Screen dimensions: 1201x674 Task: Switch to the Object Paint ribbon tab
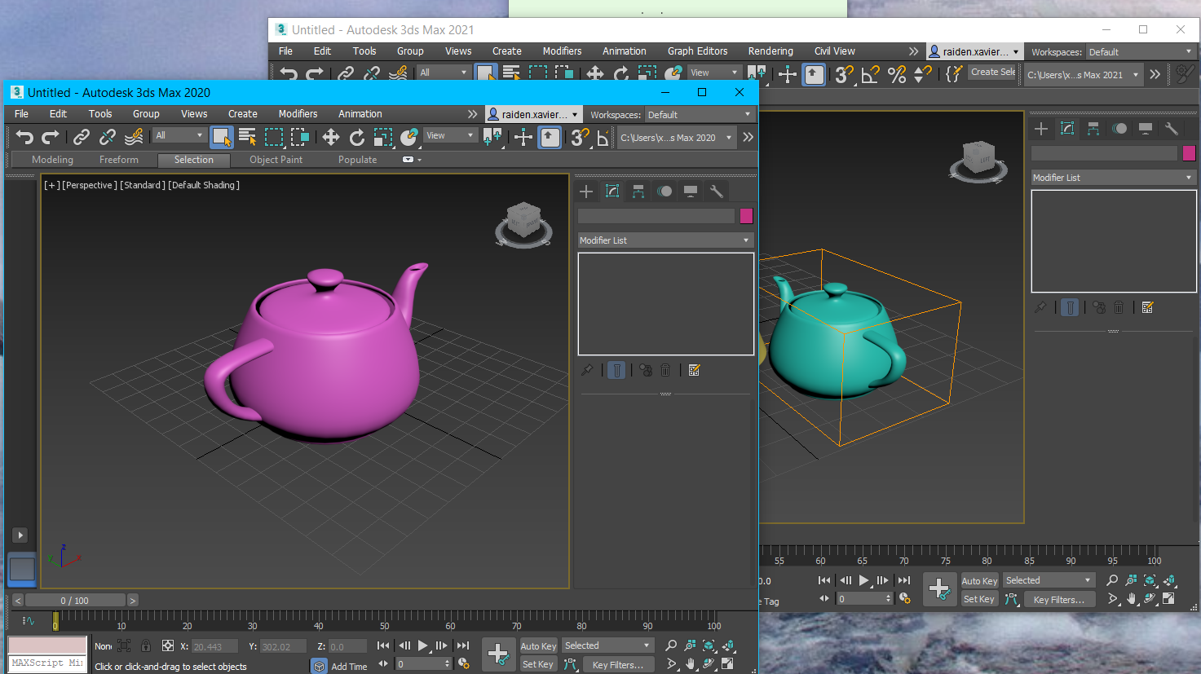coord(276,160)
